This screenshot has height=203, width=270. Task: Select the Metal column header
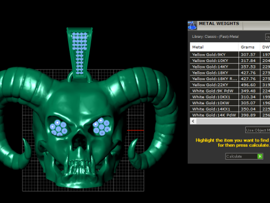214,47
